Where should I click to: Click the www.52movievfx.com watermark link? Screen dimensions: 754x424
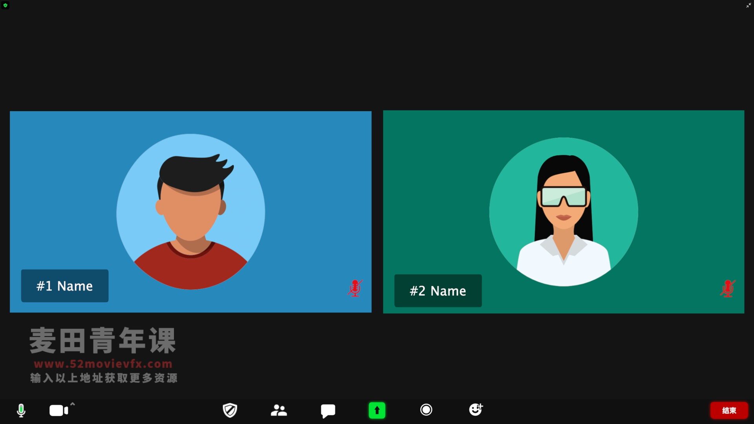(x=103, y=364)
